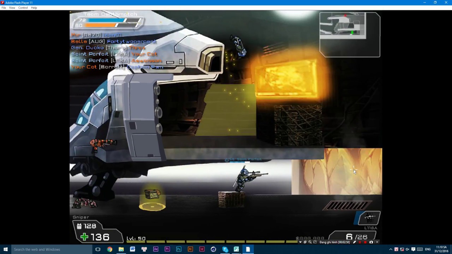Click the jetpack soldier flying above

[x=238, y=46]
